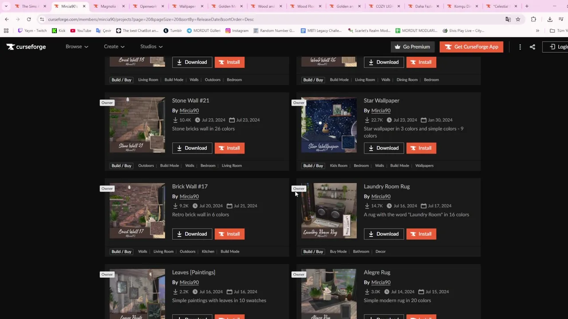This screenshot has width=568, height=319.
Task: Click Buy Mode tag under Laundry Room Rug
Action: point(338,252)
